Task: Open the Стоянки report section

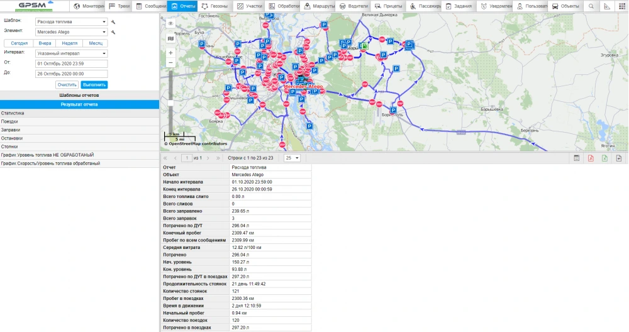Action: 79,147
